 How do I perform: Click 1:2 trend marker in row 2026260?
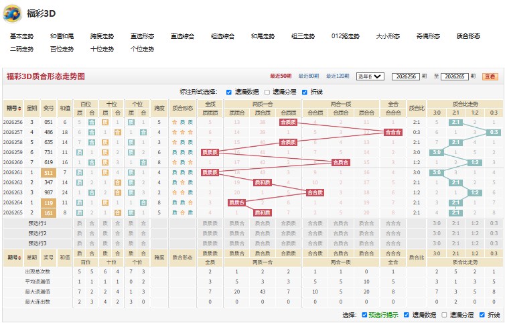[475, 162]
